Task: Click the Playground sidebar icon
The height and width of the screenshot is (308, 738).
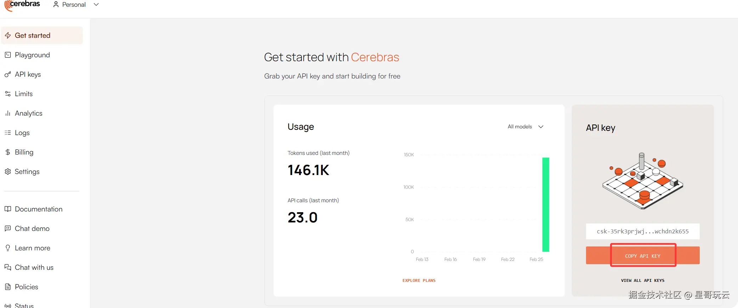Action: coord(8,55)
